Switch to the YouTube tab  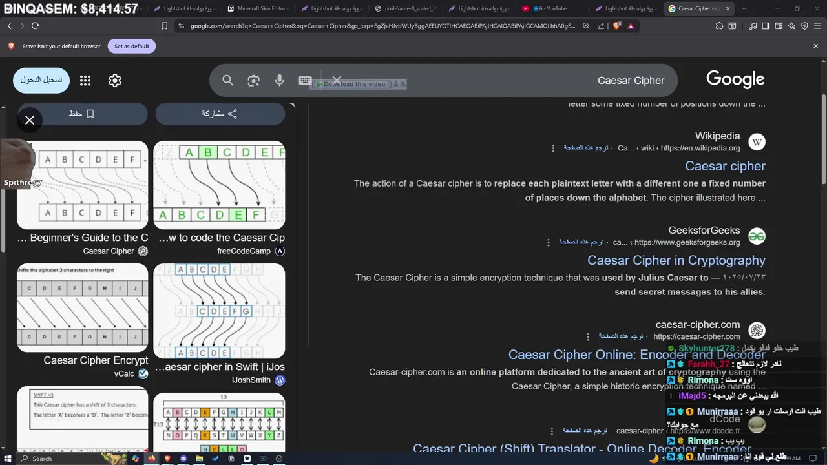point(554,8)
